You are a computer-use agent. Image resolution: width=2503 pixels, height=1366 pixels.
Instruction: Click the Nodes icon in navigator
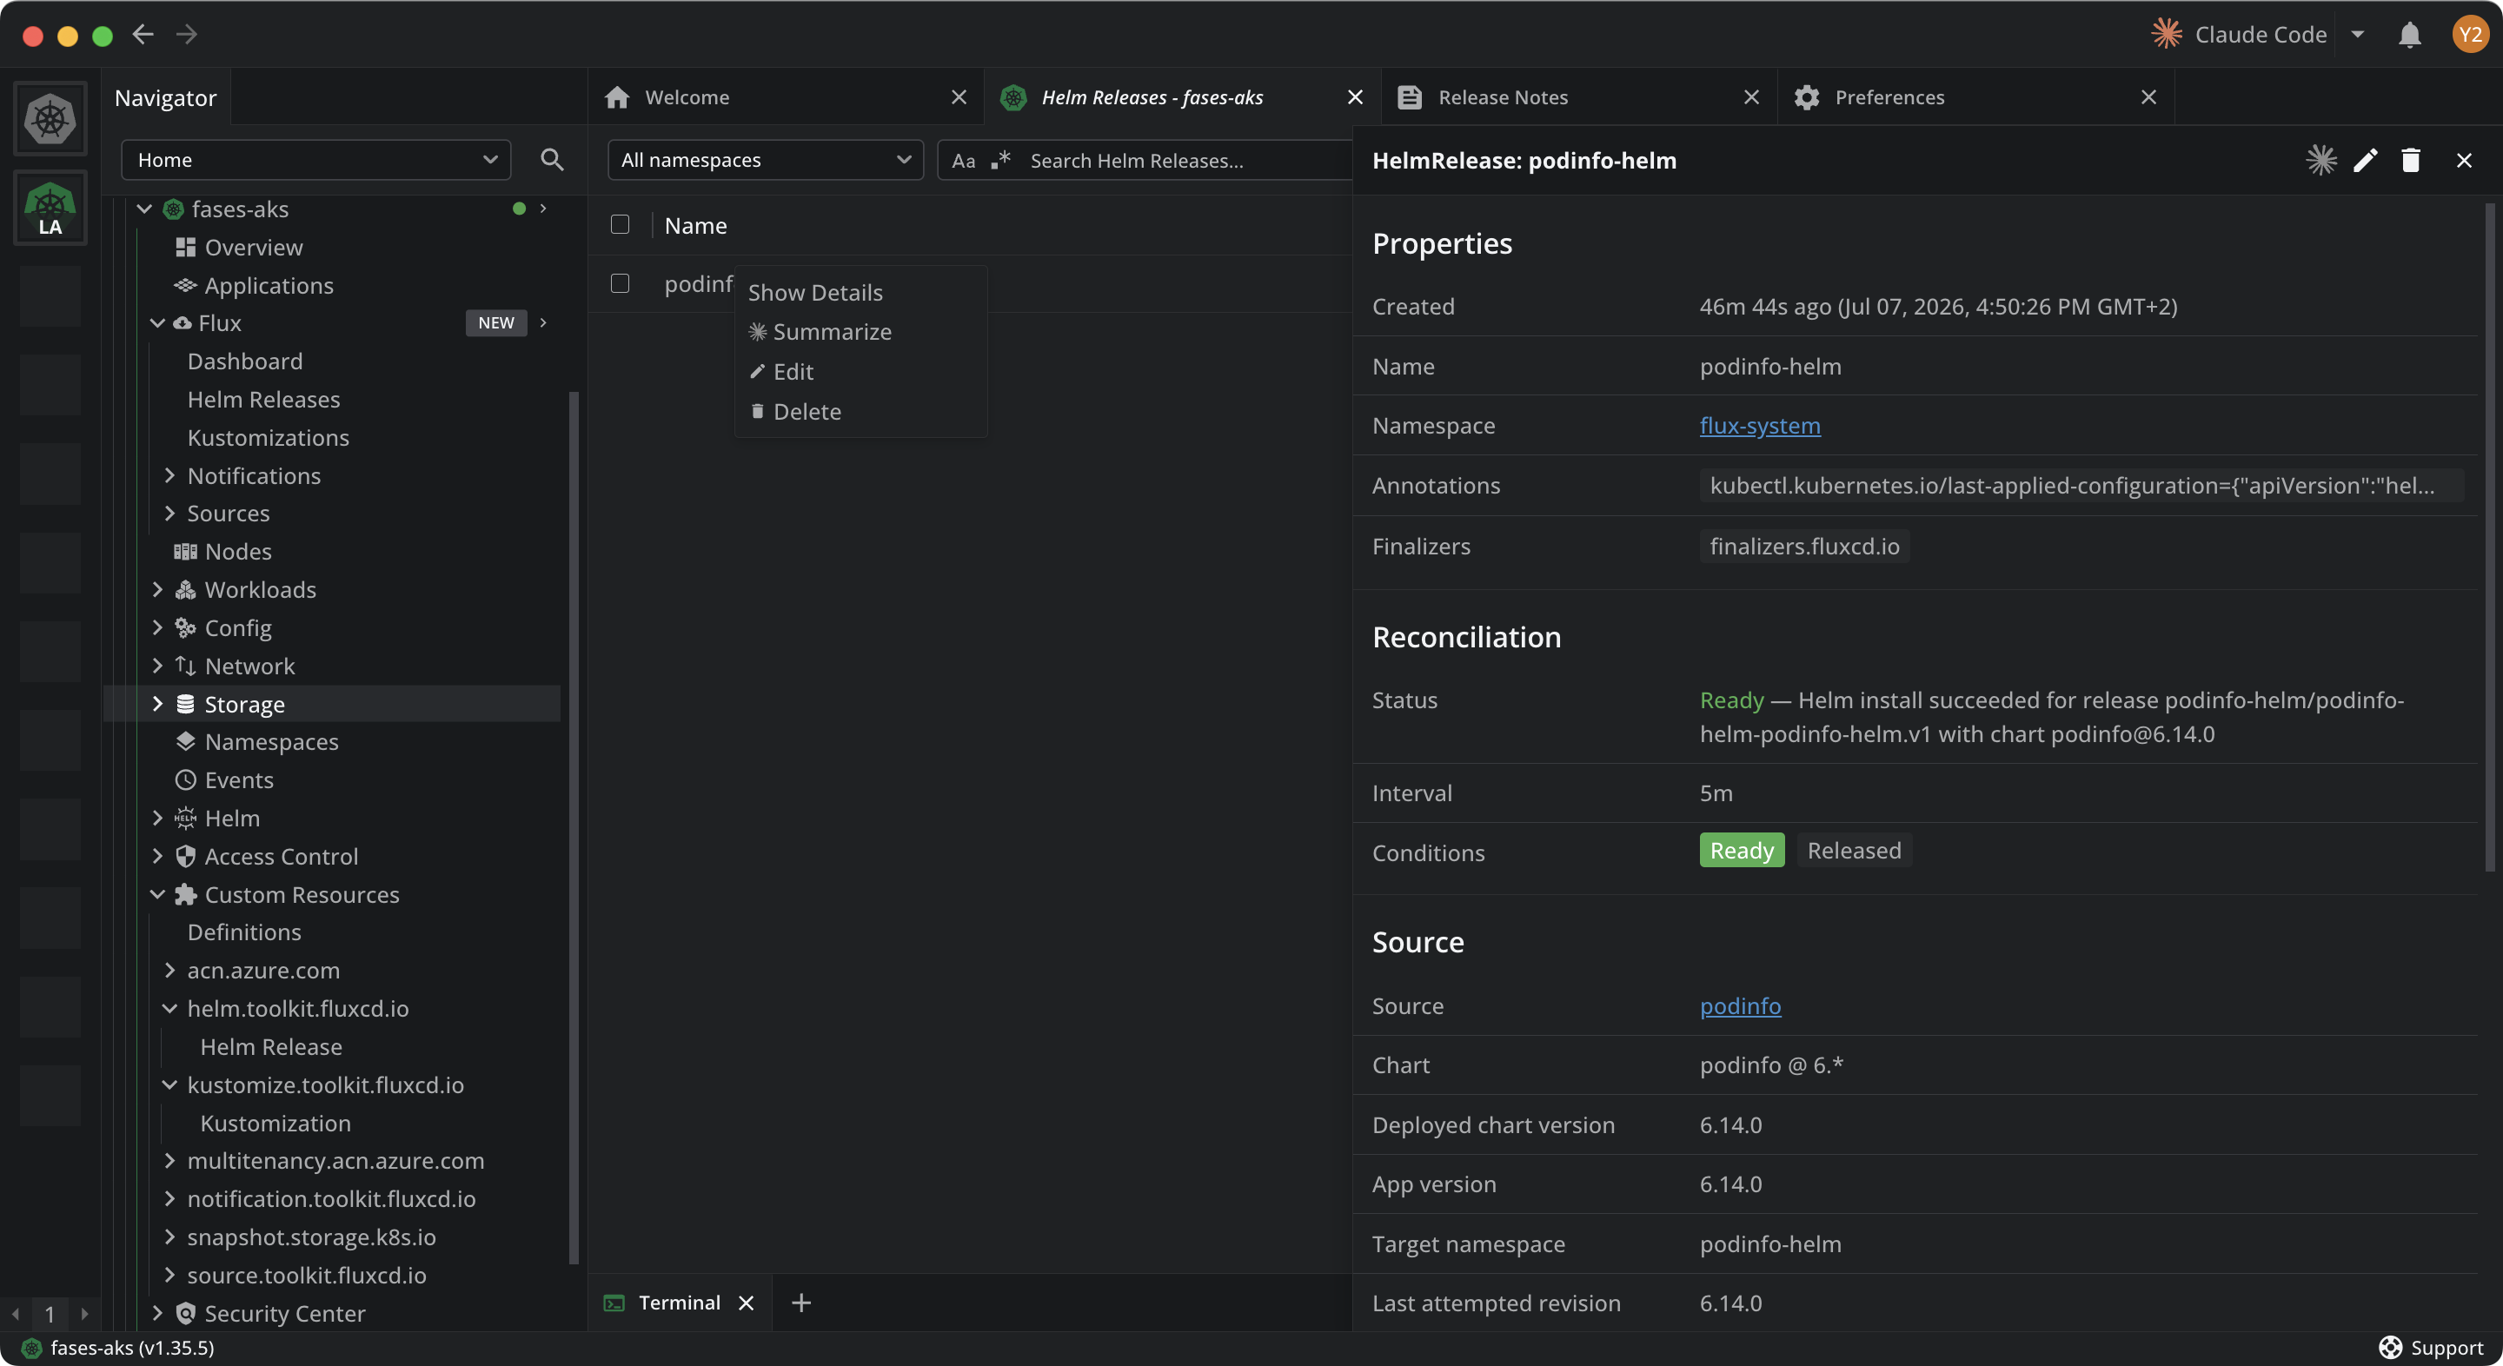(x=184, y=552)
